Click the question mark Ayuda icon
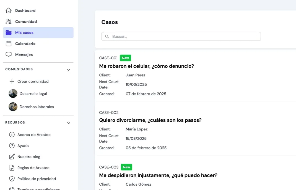This screenshot has width=296, height=190. point(12,146)
